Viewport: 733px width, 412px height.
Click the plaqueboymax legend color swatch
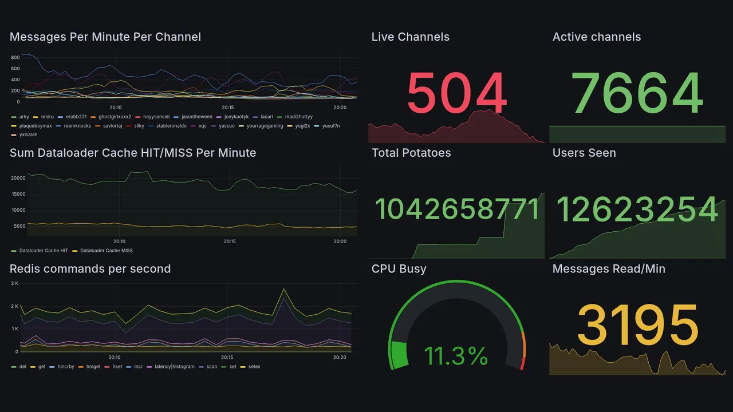coord(14,126)
